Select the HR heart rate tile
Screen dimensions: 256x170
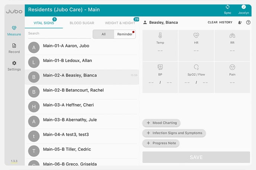pyautogui.click(x=196, y=45)
